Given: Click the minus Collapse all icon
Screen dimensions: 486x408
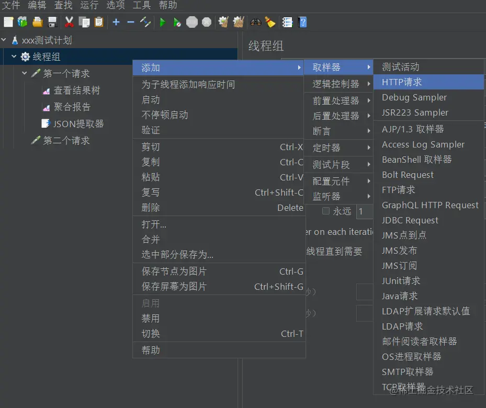Looking at the screenshot, I should pyautogui.click(x=131, y=22).
